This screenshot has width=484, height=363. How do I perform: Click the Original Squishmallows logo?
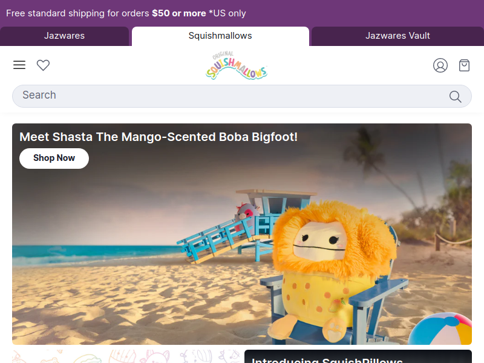237,65
